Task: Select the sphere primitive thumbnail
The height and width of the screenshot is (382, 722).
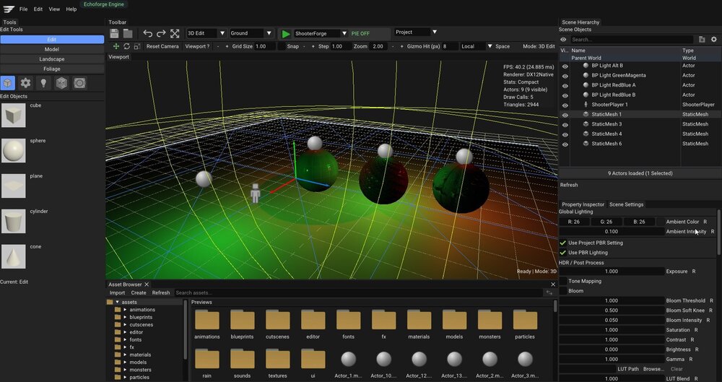Action: [13, 150]
